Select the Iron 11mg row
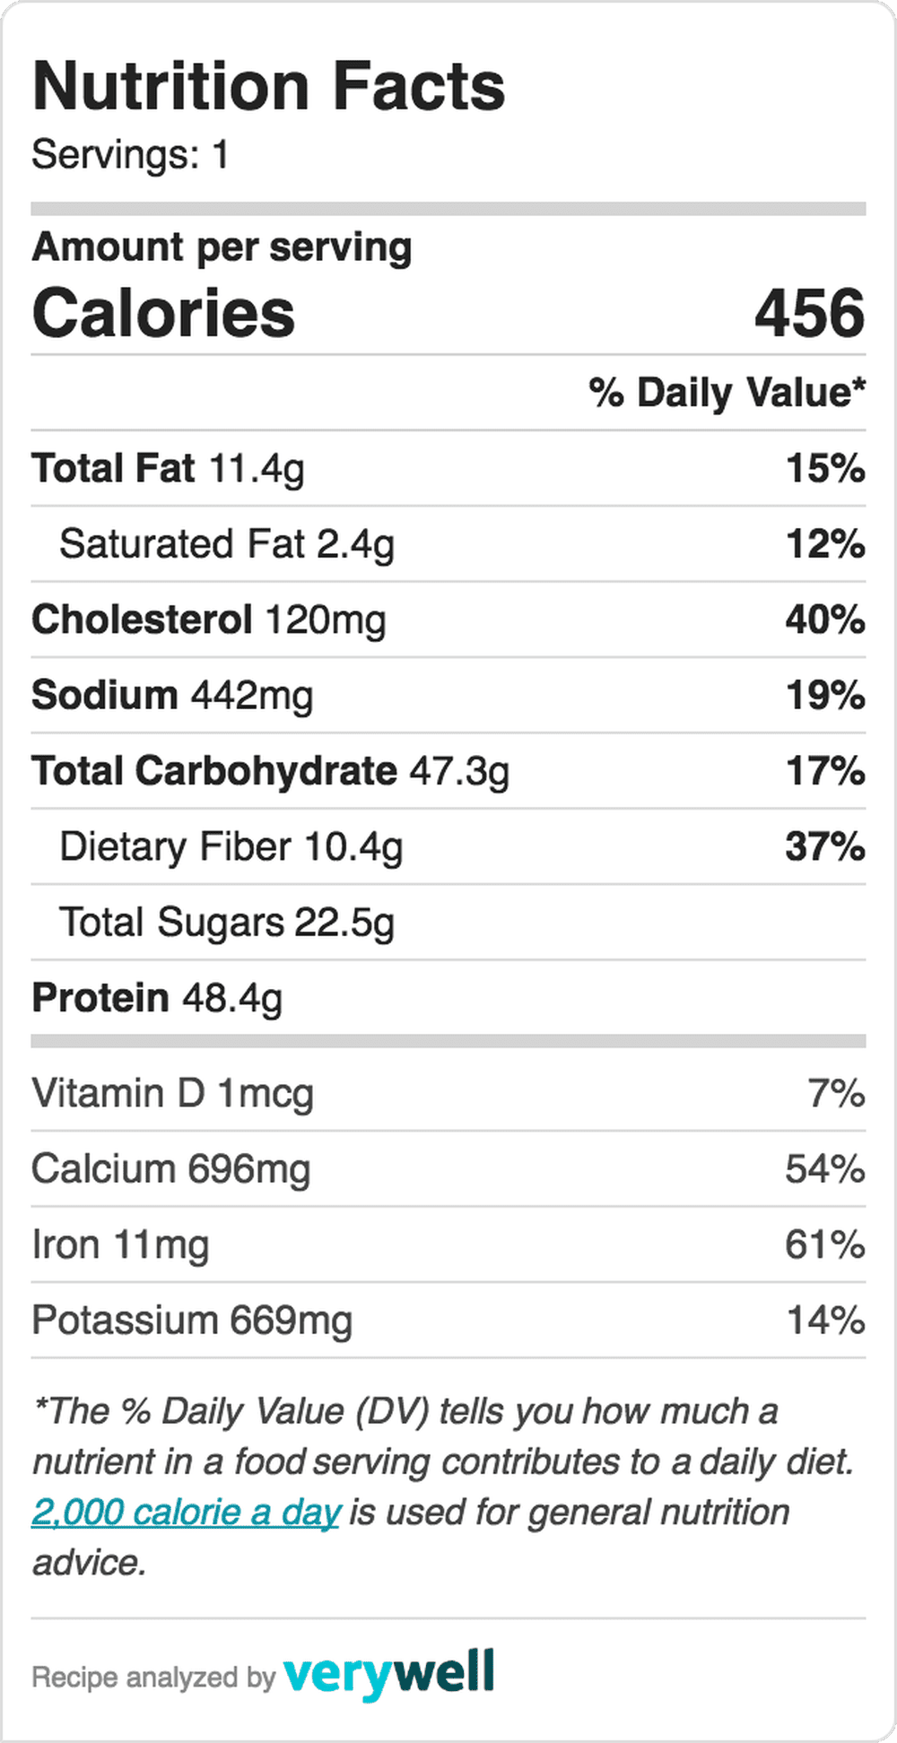The width and height of the screenshot is (897, 1743). coord(448,1244)
